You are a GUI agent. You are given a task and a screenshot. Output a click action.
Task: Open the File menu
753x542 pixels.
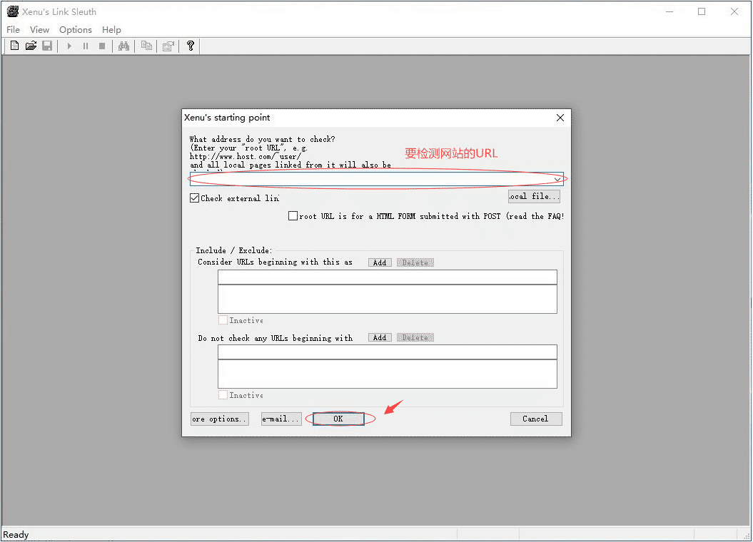[13, 30]
